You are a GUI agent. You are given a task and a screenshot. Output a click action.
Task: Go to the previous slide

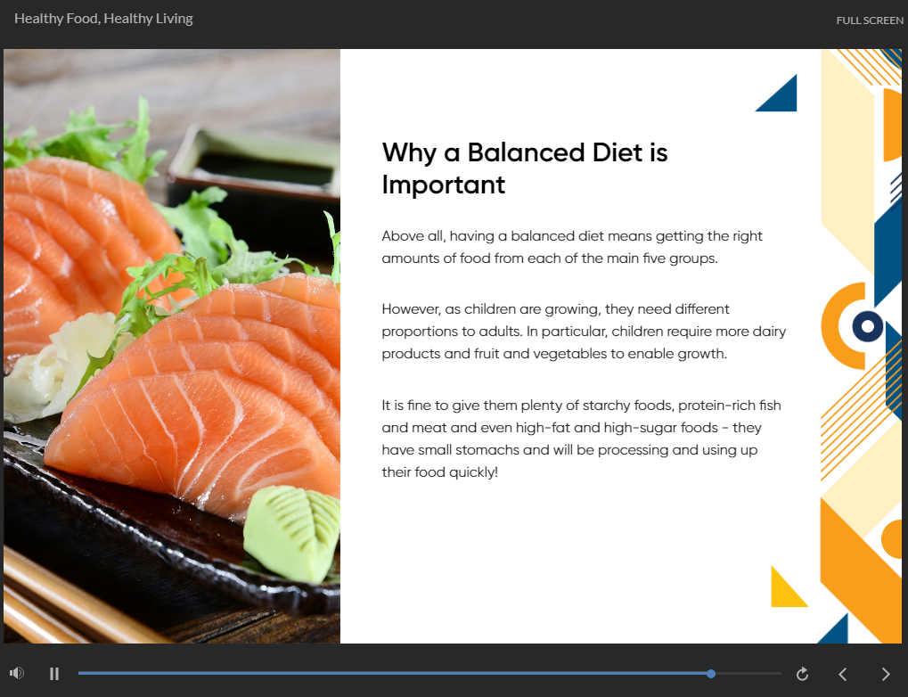[x=843, y=674]
